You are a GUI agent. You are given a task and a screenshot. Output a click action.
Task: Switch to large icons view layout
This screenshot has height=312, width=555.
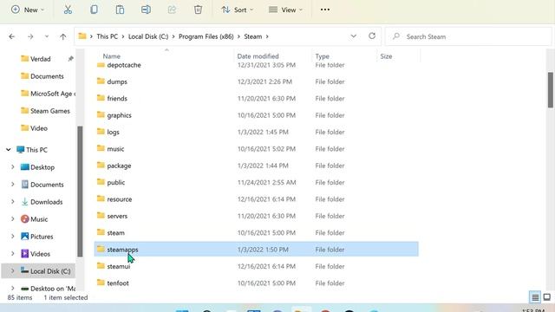point(547,297)
